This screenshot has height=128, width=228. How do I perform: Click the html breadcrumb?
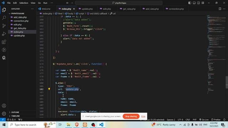click(x=59, y=14)
